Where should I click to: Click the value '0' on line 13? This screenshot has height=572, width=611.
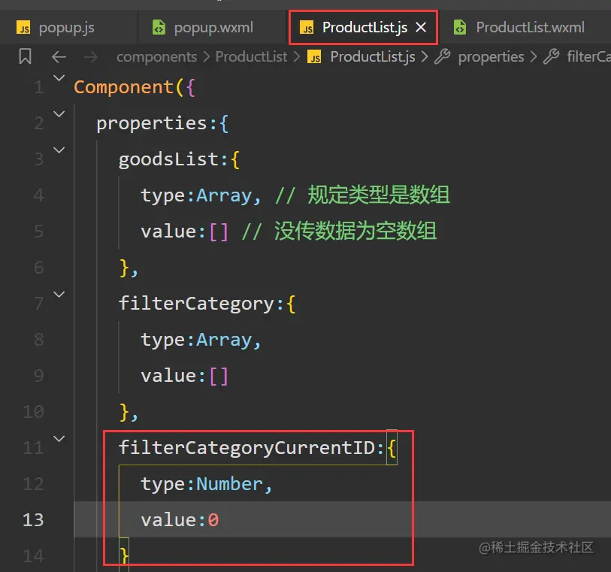tap(213, 520)
